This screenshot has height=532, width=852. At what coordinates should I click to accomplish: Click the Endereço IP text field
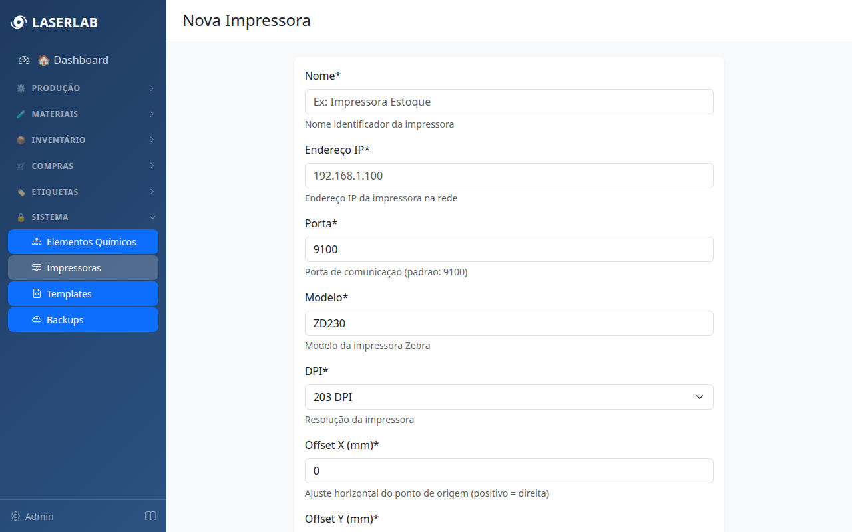click(509, 176)
